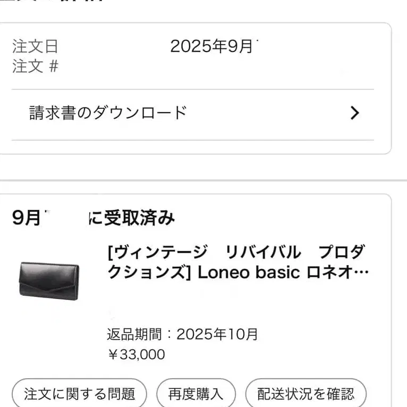
Task: Click the ¥33,000 price
Action: tap(136, 354)
